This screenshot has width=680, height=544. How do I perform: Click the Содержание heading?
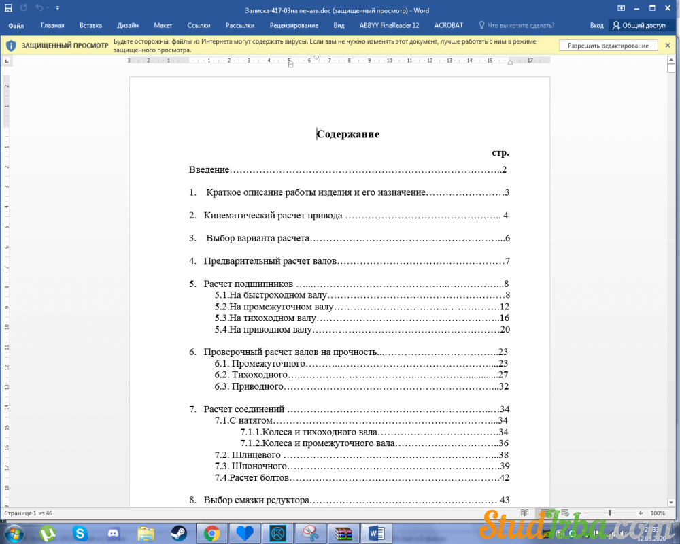click(347, 134)
